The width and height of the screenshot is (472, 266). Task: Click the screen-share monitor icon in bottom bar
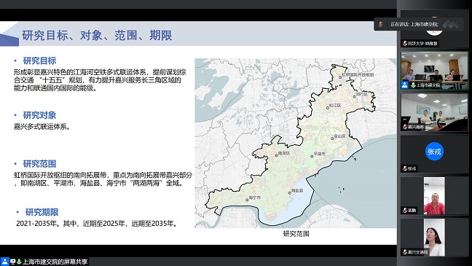12,262
